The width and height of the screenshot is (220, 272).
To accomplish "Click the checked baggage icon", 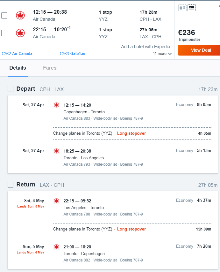I will coord(192,8).
